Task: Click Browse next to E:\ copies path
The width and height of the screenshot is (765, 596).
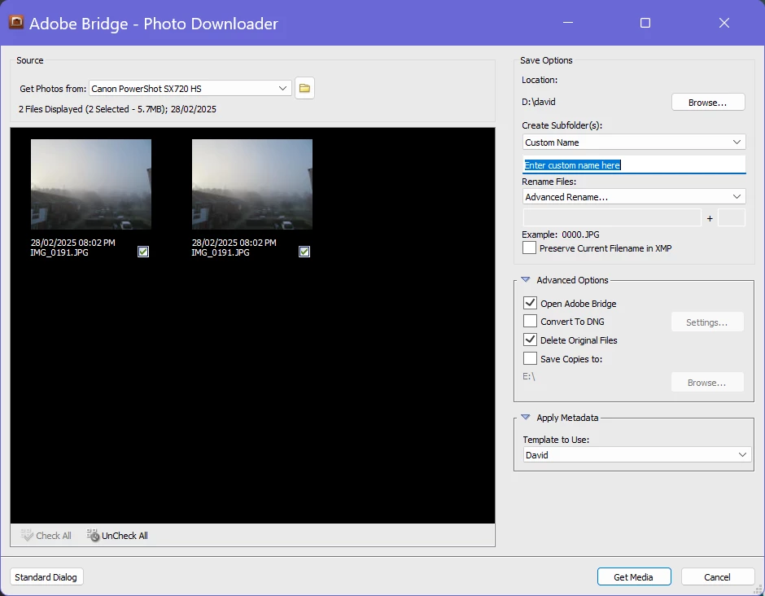Action: 707,382
